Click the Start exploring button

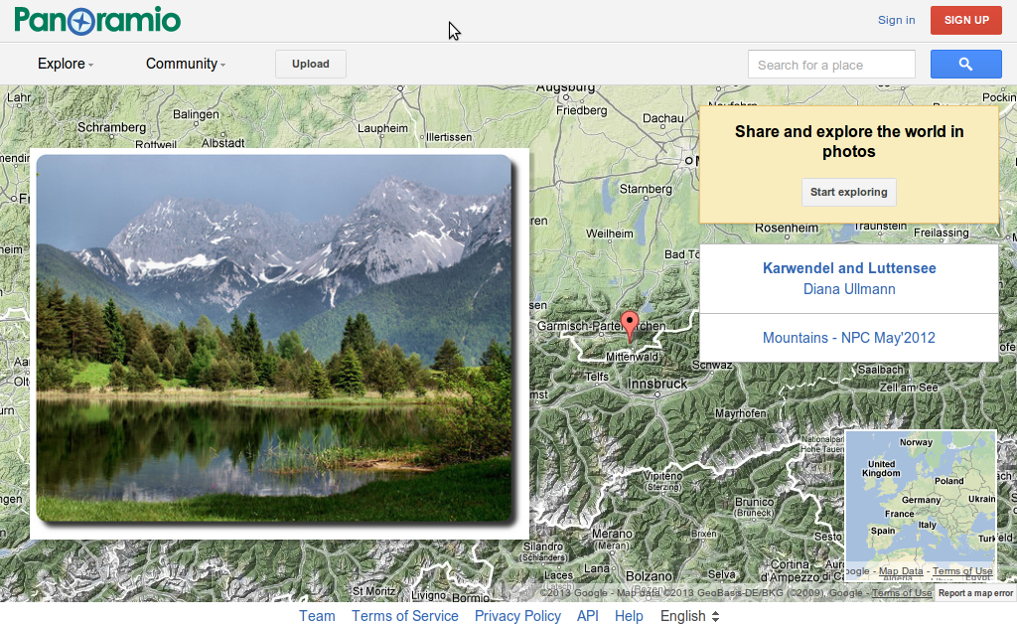coord(848,192)
